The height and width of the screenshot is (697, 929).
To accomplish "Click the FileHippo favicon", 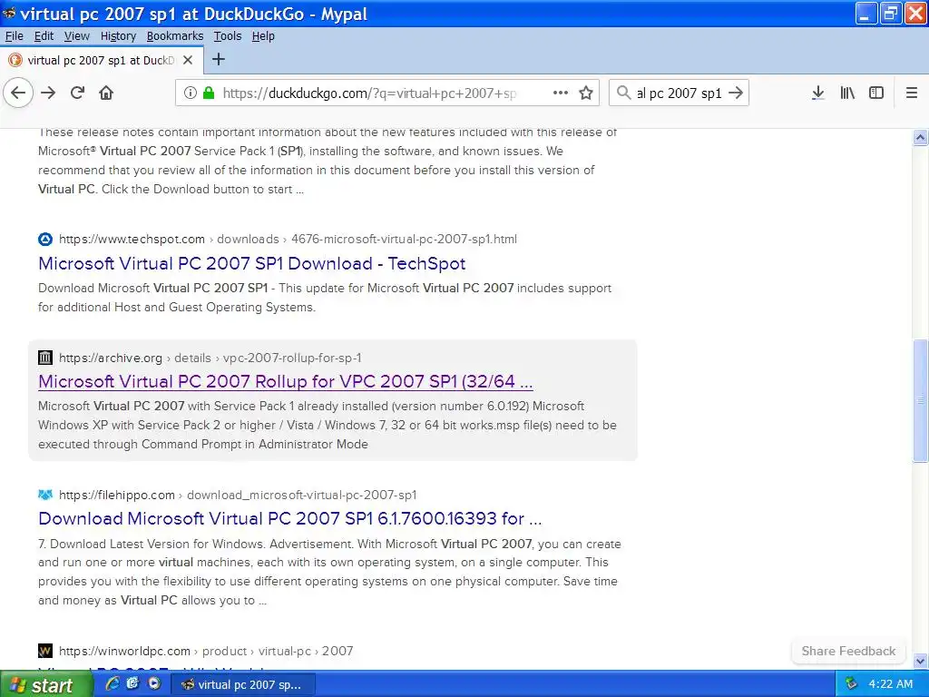I will [x=45, y=495].
